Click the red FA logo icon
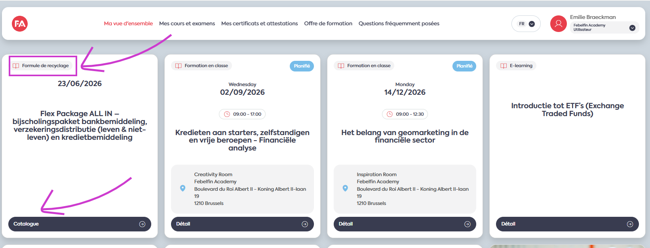Viewport: 650px width, 248px height. [20, 24]
